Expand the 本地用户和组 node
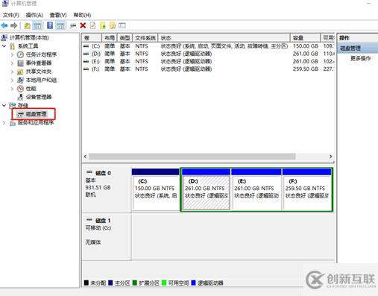Screen dimensions: 378x296 [x=12, y=81]
